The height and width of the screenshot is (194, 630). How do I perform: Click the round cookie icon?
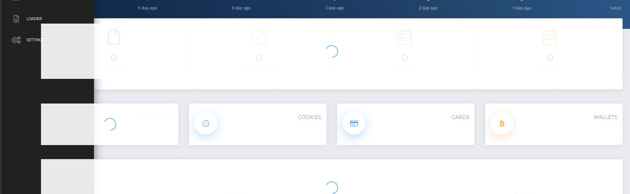pyautogui.click(x=206, y=123)
